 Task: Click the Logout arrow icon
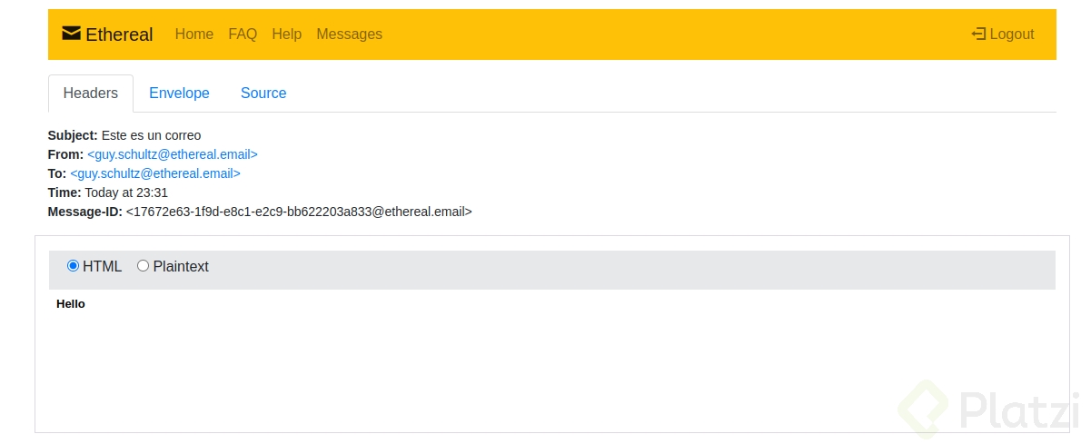978,34
